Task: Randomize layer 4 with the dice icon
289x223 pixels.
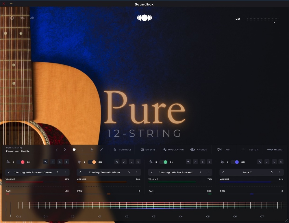Action: [x=267, y=162]
